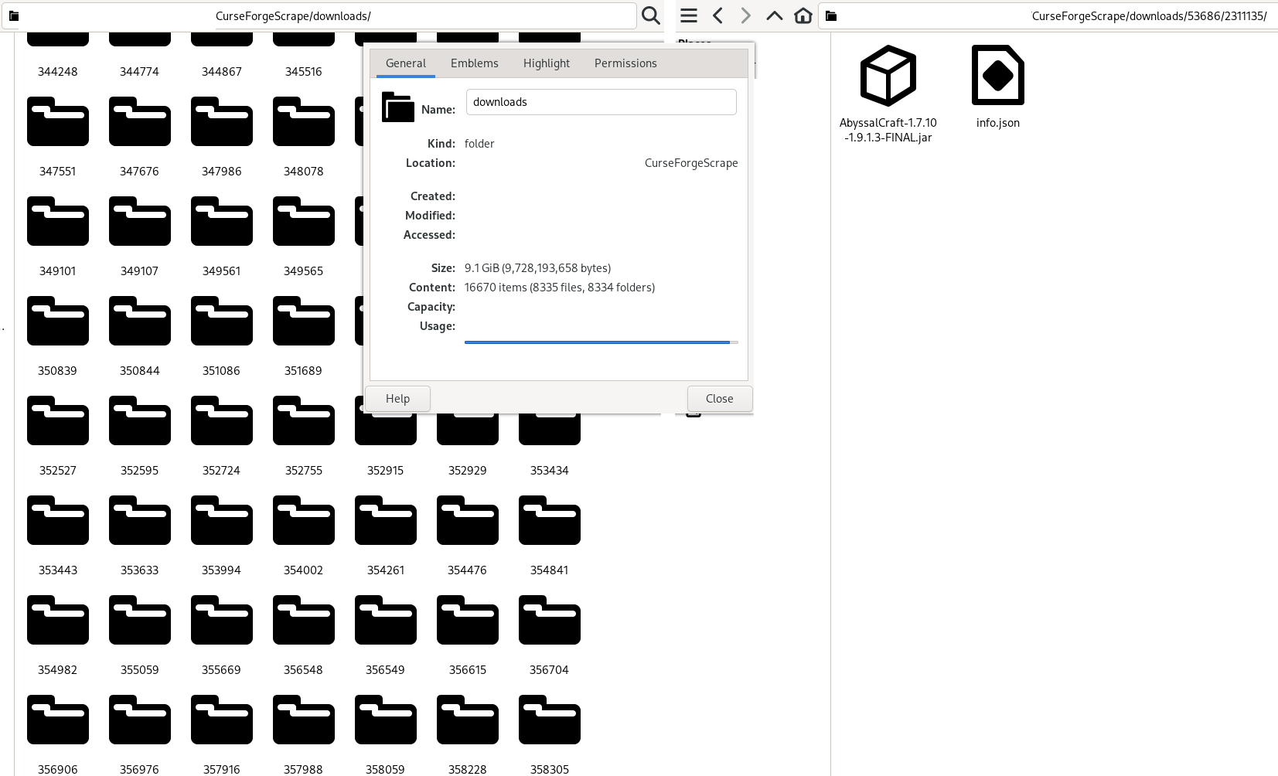Switch to the General tab

[406, 63]
